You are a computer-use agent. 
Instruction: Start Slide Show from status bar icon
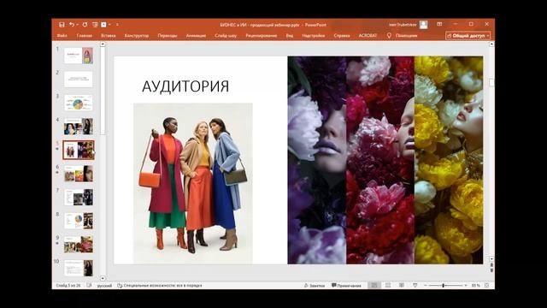coord(415,286)
